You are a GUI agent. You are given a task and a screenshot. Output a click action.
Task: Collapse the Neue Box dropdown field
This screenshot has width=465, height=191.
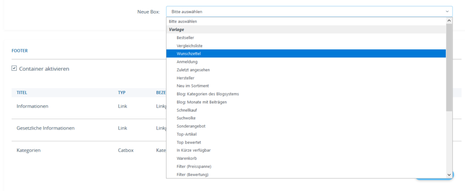309,11
